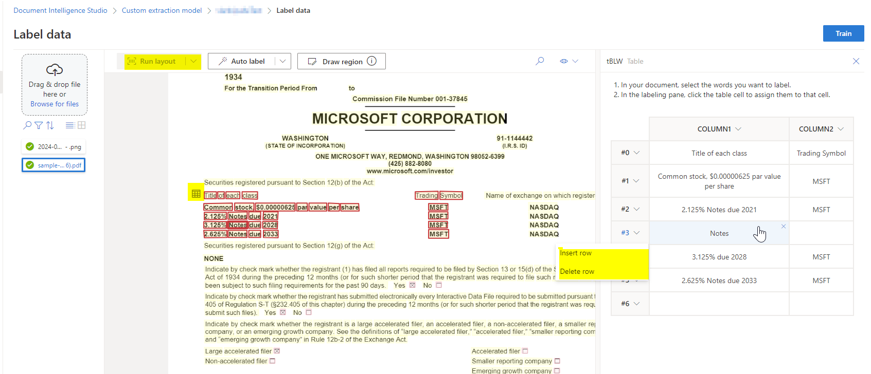The image size is (871, 374).
Task: Sort documents with the up-down arrows icon
Action: [50, 125]
